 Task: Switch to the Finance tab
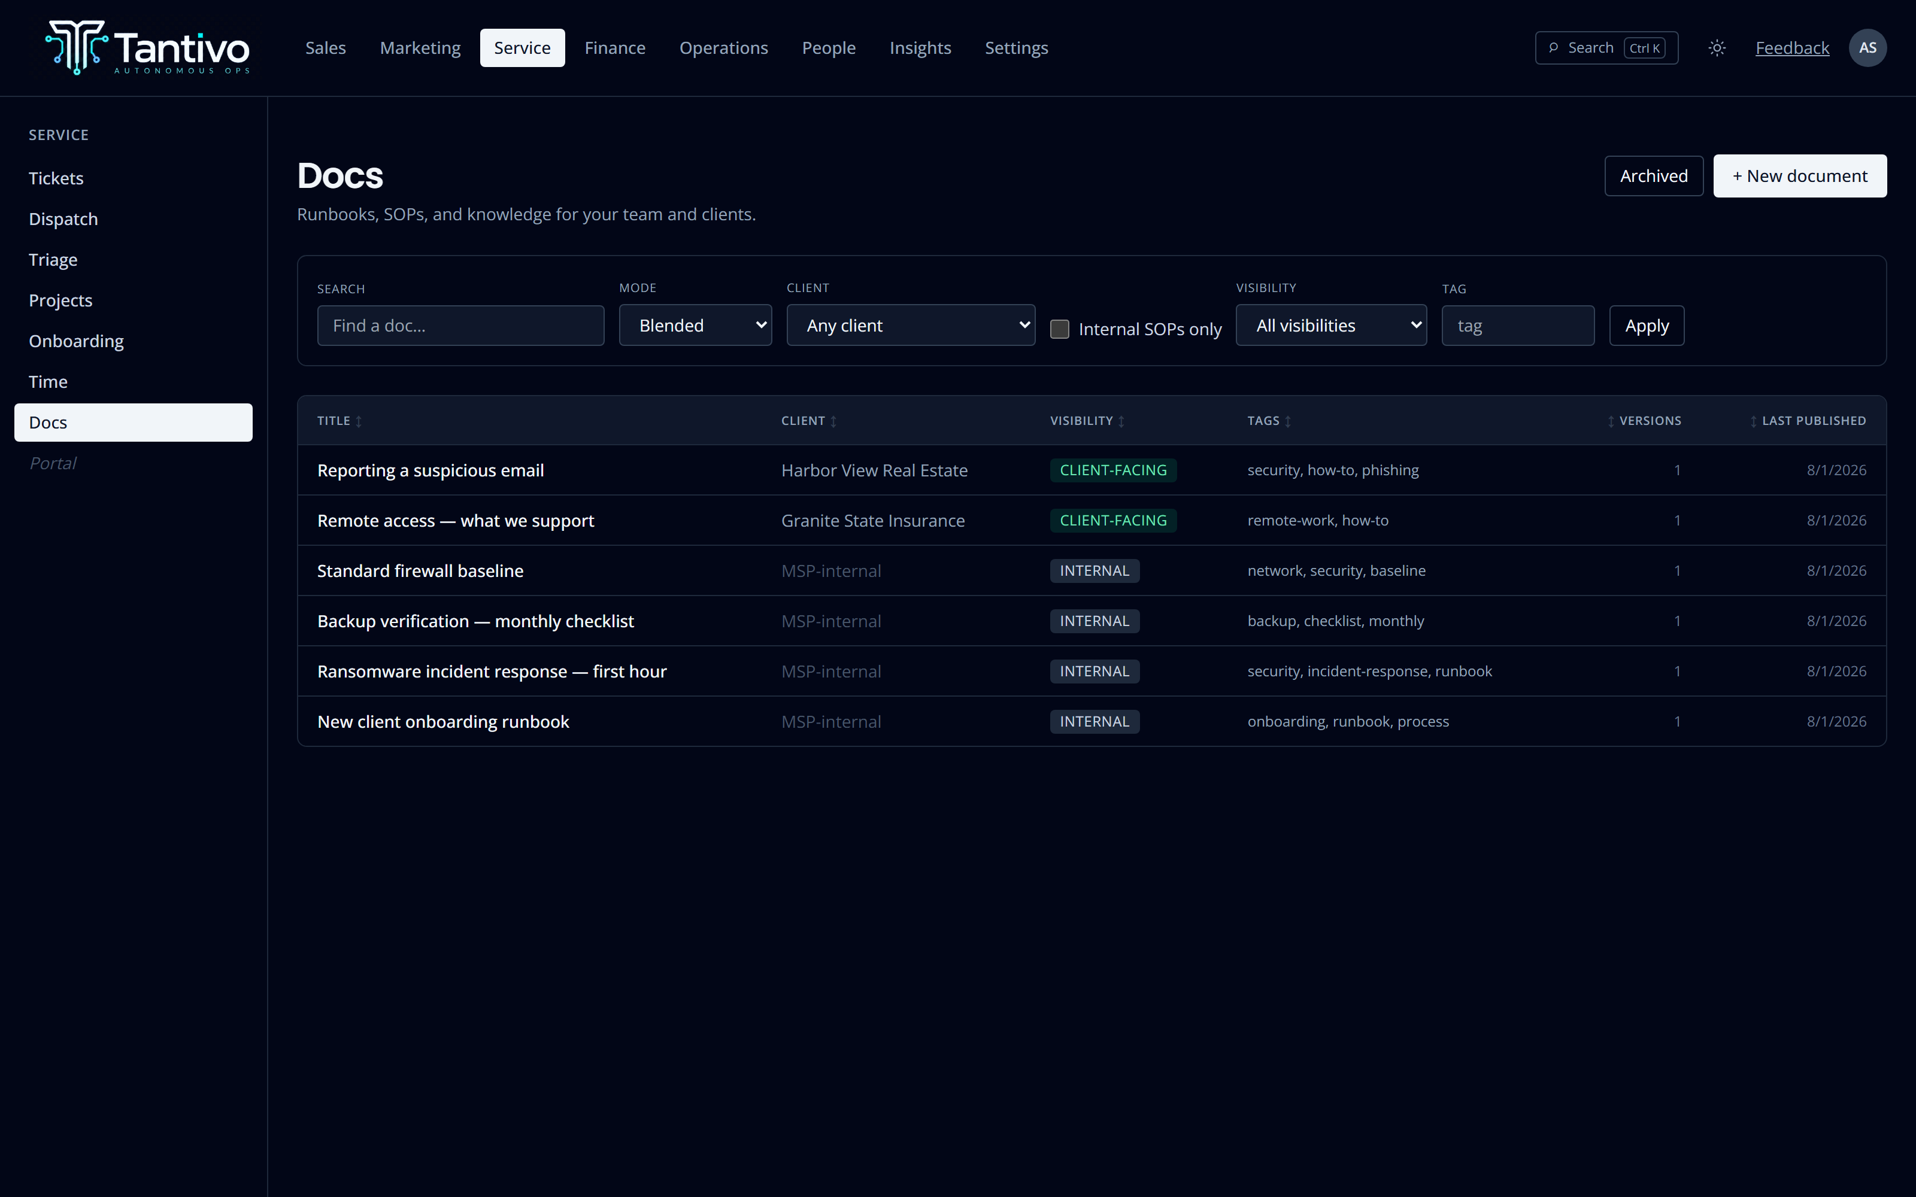pyautogui.click(x=614, y=47)
